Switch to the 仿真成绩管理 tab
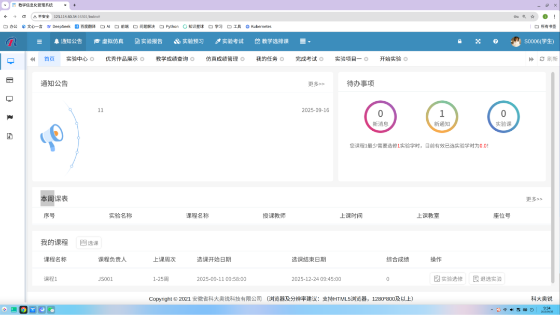This screenshot has height=315, width=560. coord(222,59)
